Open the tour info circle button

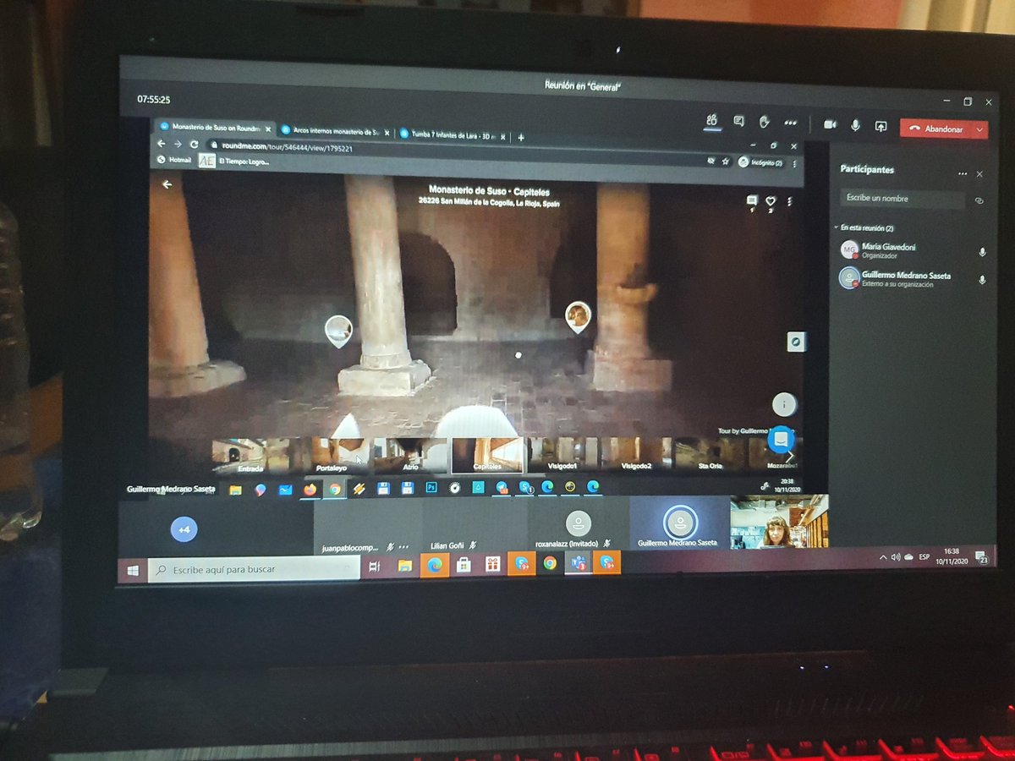pyautogui.click(x=783, y=404)
